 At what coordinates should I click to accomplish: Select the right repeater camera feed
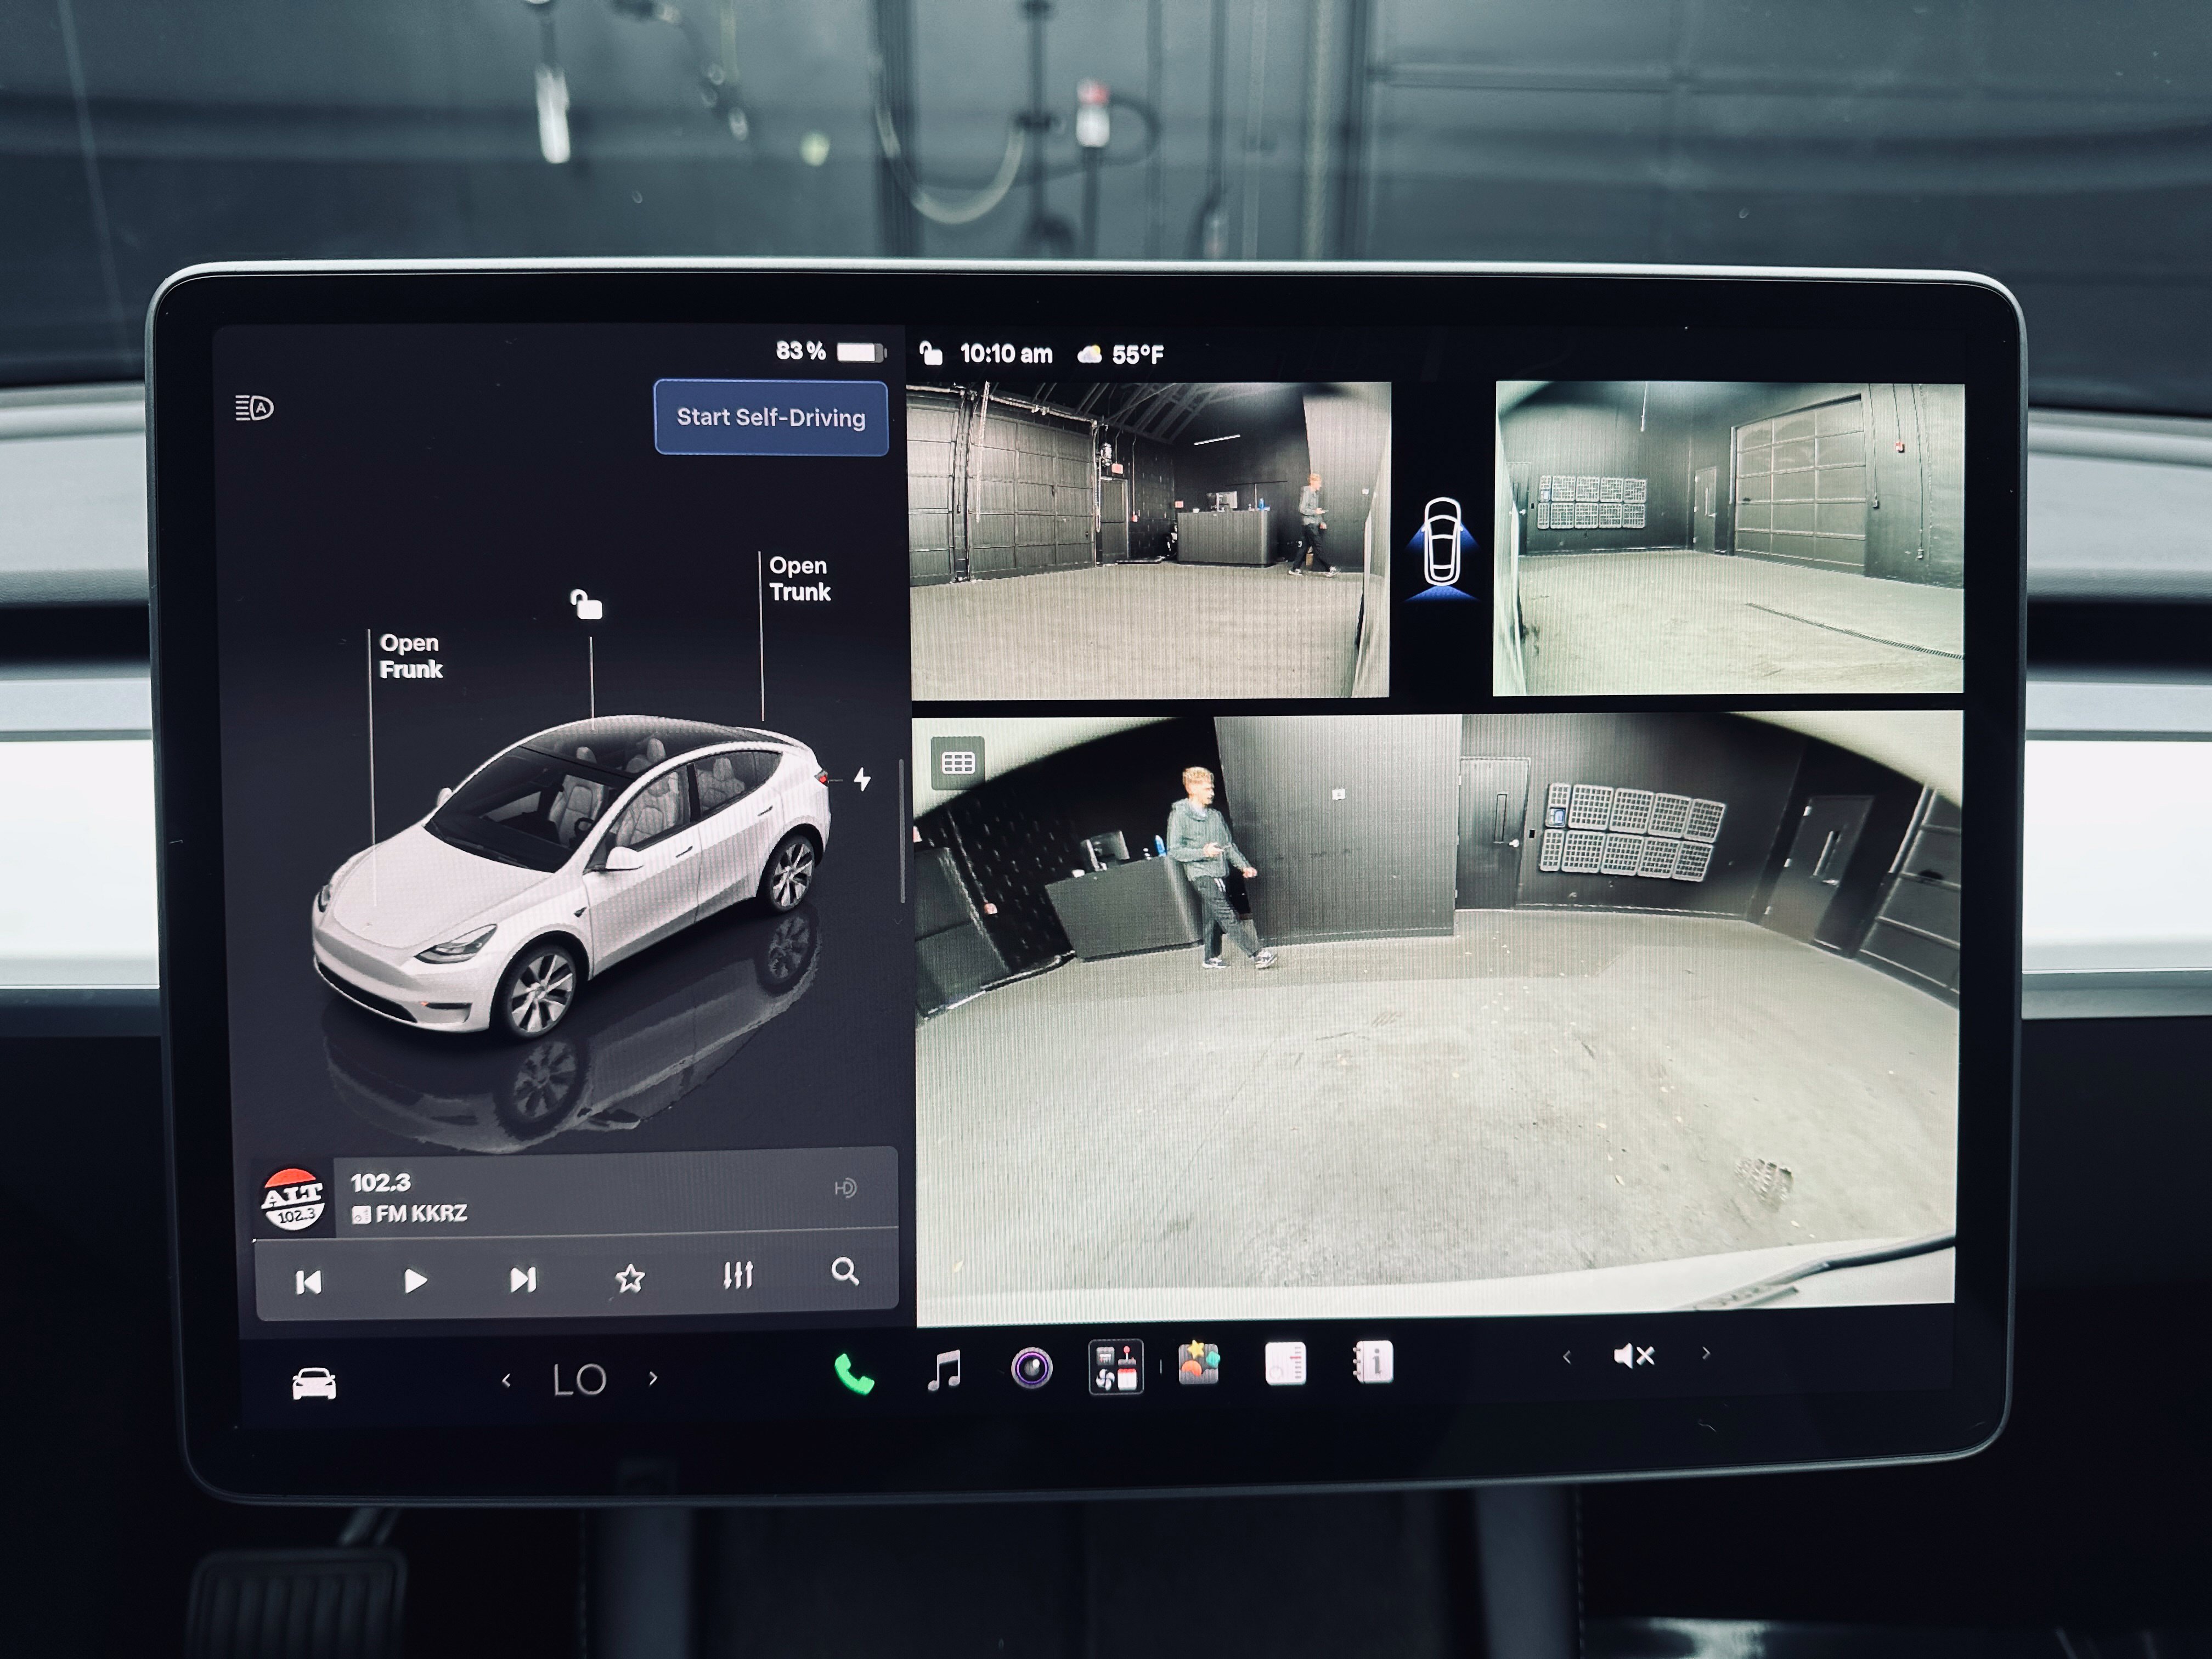(1729, 538)
